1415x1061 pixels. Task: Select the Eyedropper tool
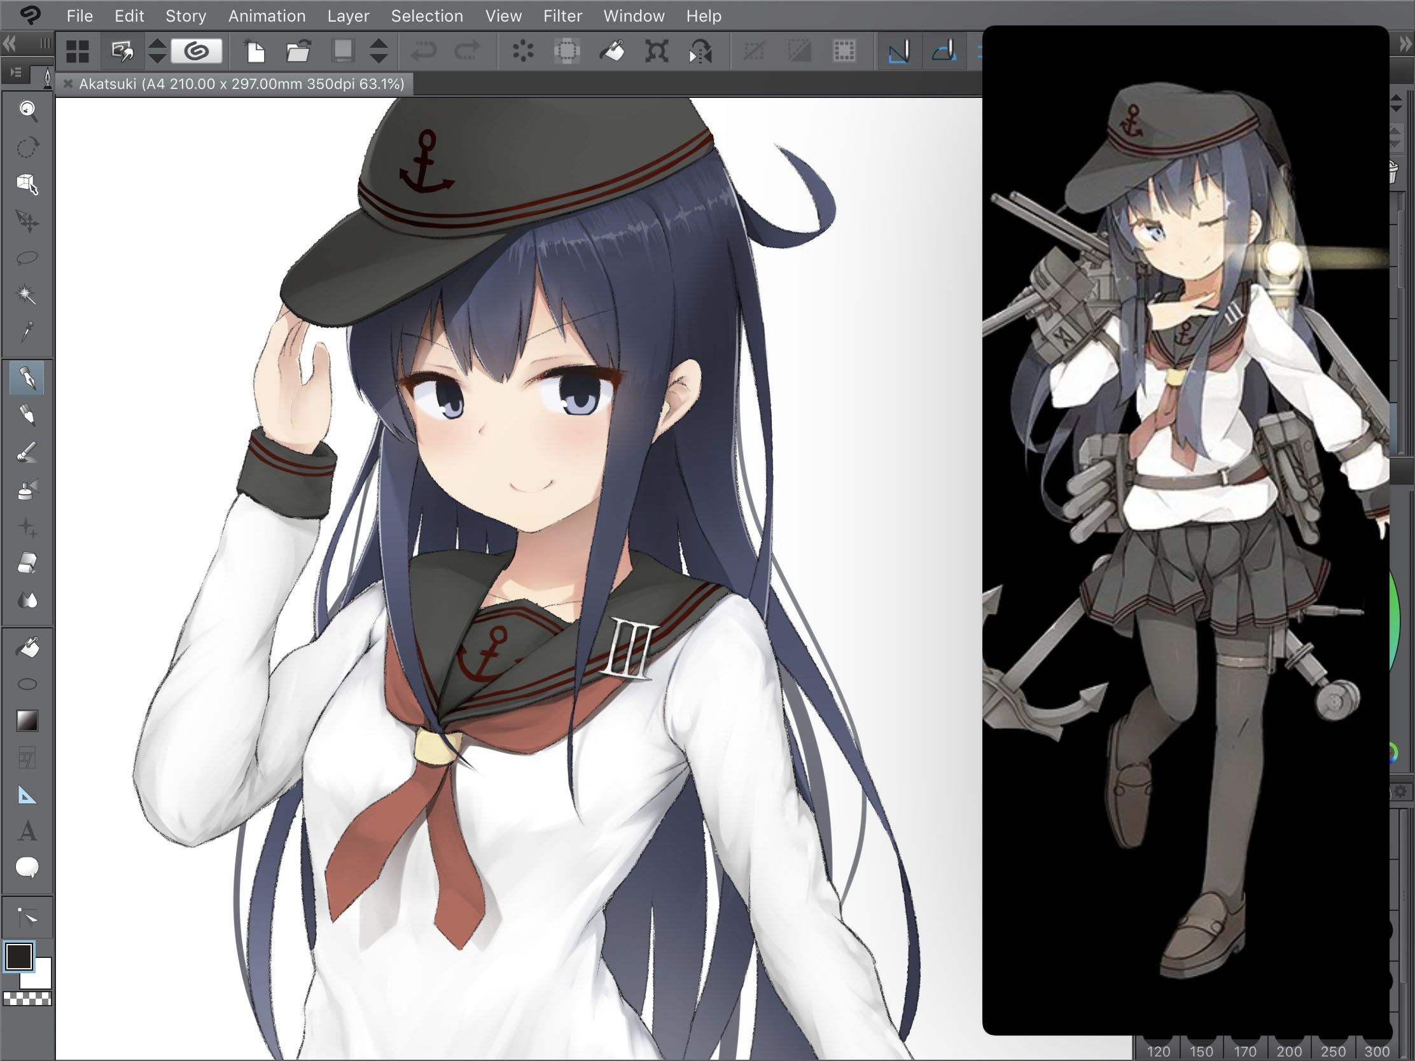[27, 331]
